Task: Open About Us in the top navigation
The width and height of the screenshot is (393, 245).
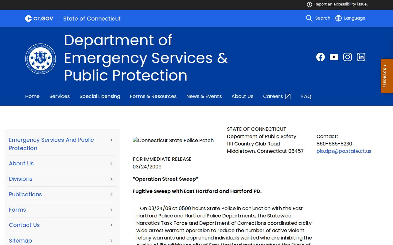Action: 242,96
